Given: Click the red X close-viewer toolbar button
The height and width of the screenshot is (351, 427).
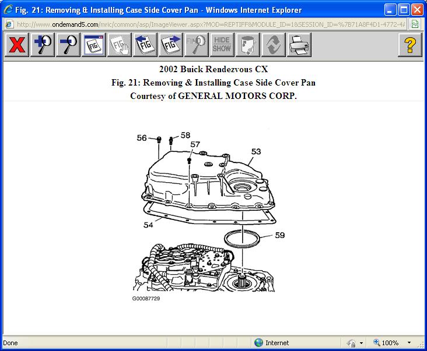Looking at the screenshot, I should [x=16, y=45].
